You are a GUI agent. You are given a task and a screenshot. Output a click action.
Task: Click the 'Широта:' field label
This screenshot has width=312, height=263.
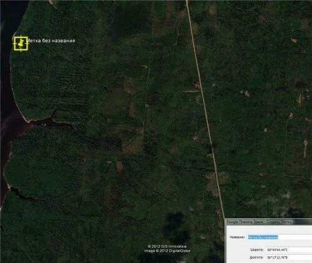[x=256, y=250]
